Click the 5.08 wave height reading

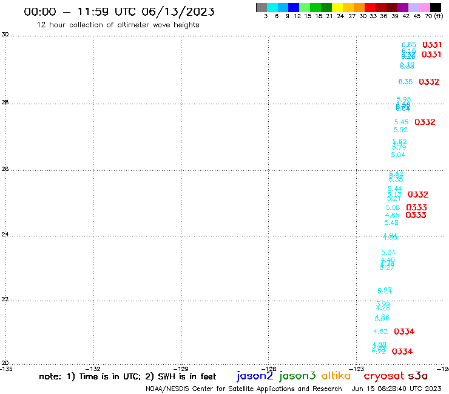(x=393, y=207)
